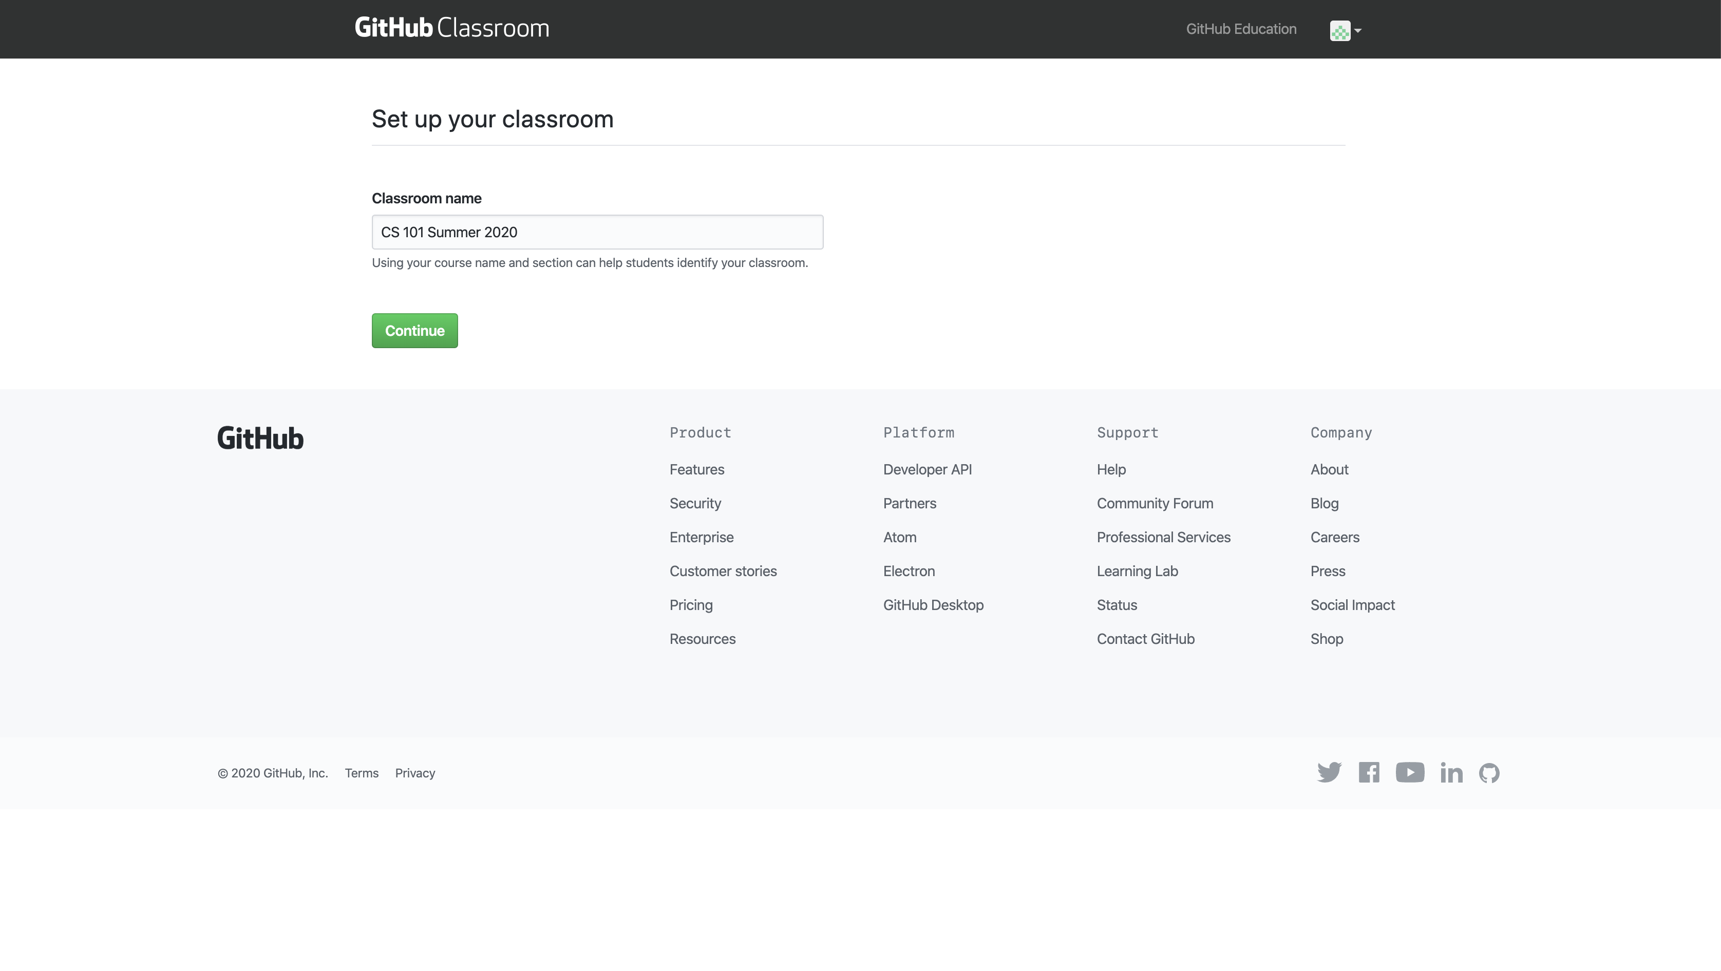Open the Learning Lab link

tap(1137, 571)
